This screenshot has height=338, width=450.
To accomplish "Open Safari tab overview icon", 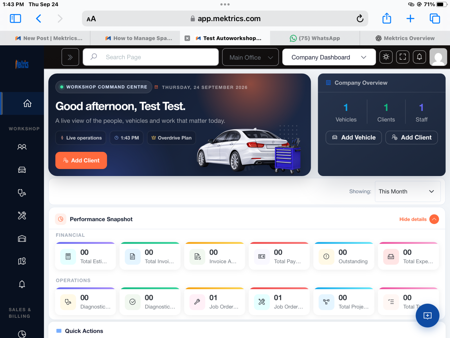I will click(435, 19).
